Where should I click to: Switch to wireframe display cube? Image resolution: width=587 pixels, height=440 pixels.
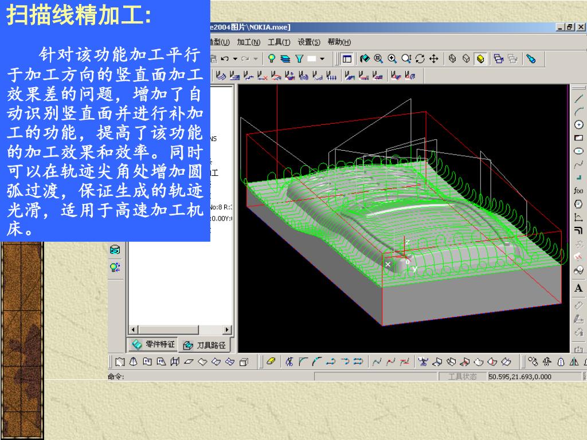coord(453,59)
